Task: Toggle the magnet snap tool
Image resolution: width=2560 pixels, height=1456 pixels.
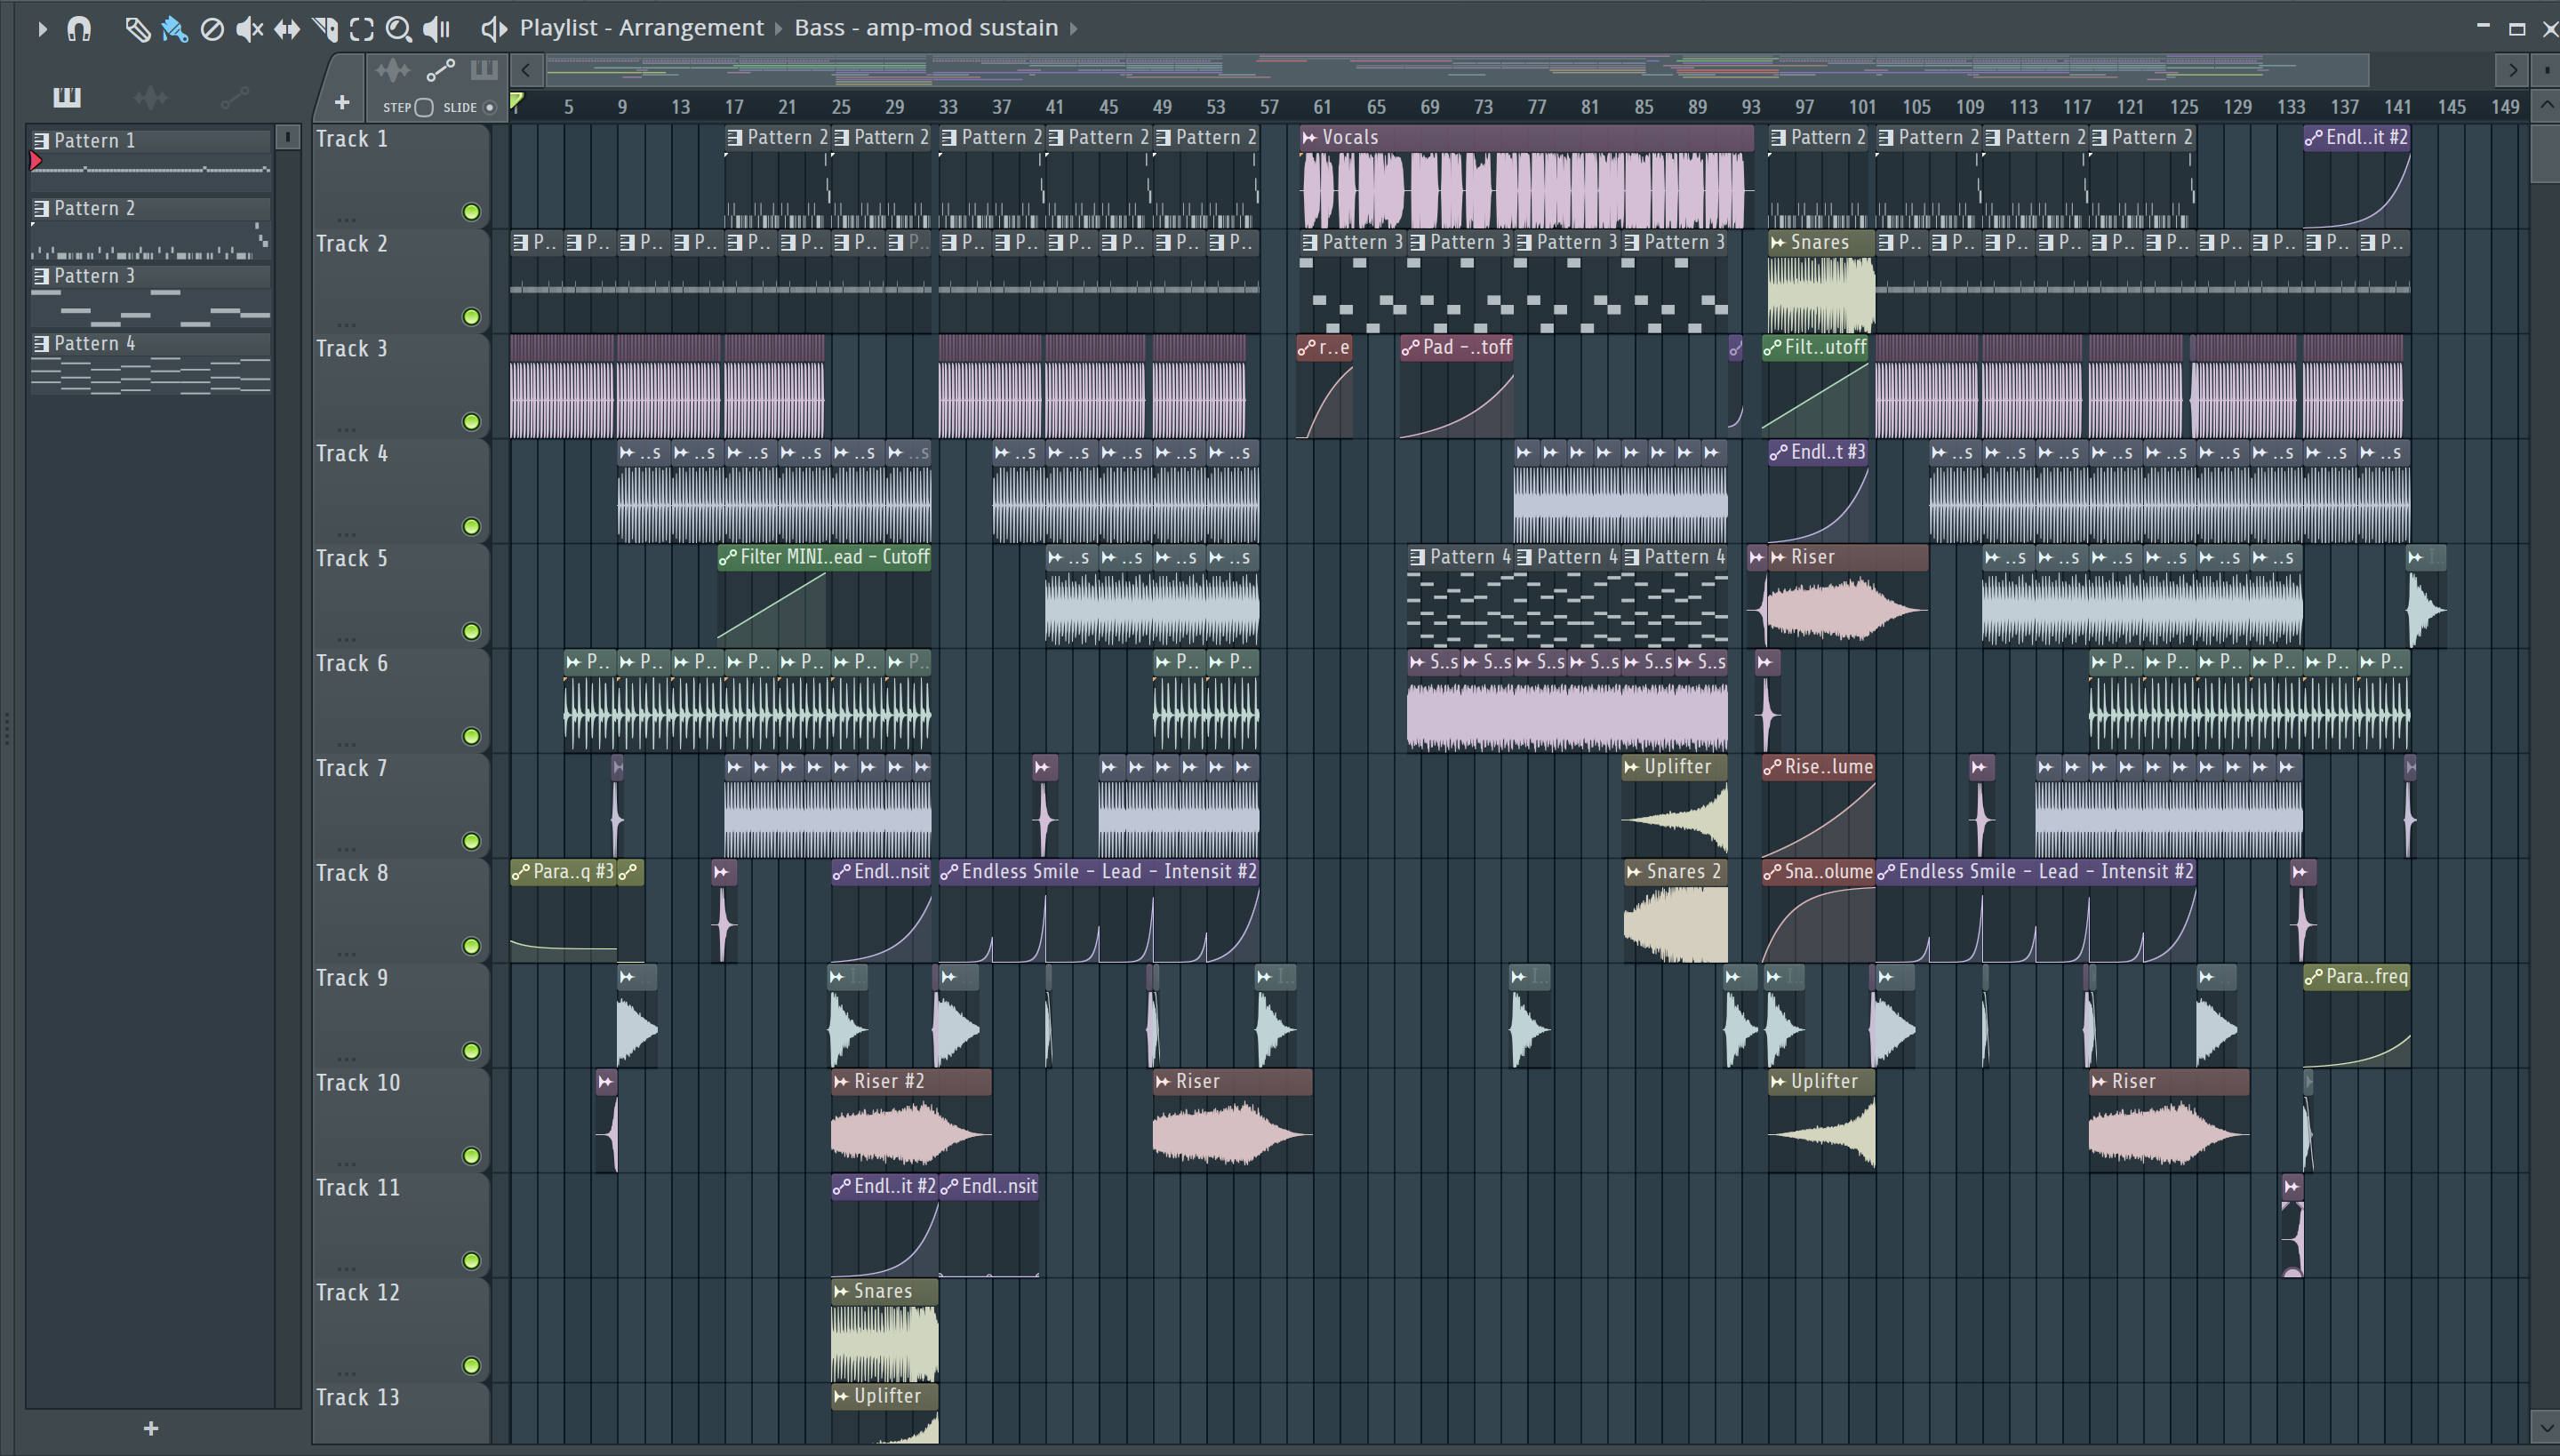Action: pyautogui.click(x=79, y=29)
